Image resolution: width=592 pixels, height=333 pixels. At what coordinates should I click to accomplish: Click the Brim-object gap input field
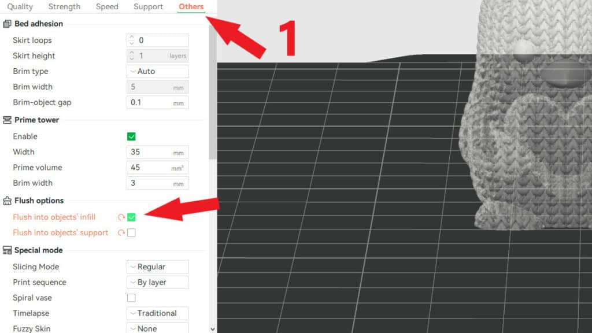(x=157, y=102)
